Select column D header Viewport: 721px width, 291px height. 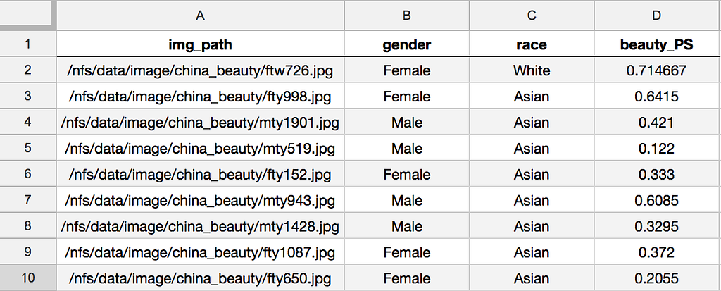(656, 15)
